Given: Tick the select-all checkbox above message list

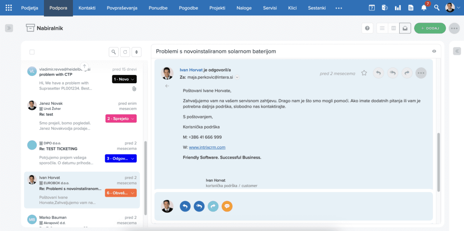Looking at the screenshot, I should click(x=32, y=52).
